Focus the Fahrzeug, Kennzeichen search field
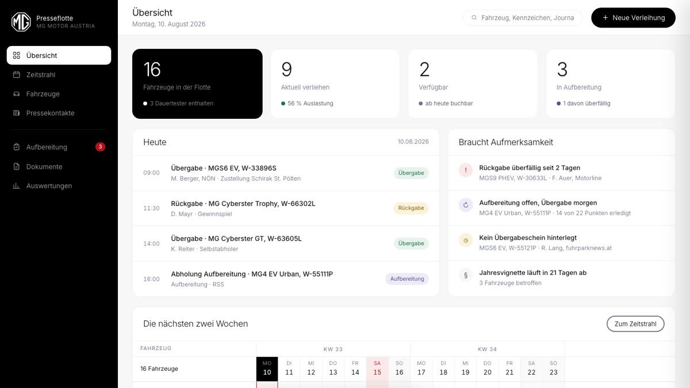690x388 pixels. coord(523,18)
